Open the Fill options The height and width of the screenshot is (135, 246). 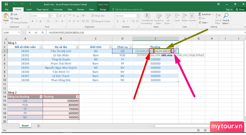(202, 19)
